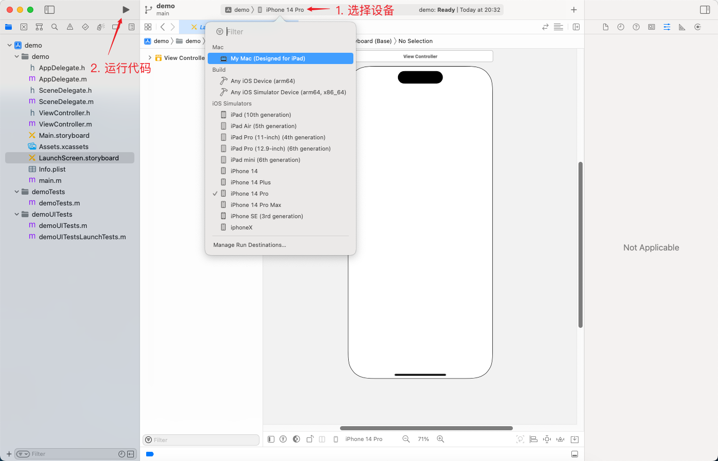Show the Identity inspector
Screen dimensions: 718x461
point(651,27)
